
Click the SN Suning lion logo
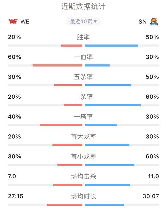[x=154, y=21]
